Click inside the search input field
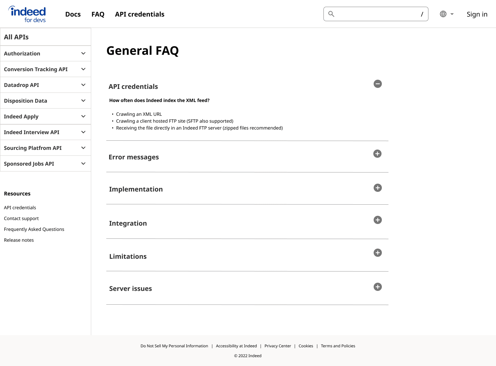The width and height of the screenshot is (496, 366). [376, 14]
